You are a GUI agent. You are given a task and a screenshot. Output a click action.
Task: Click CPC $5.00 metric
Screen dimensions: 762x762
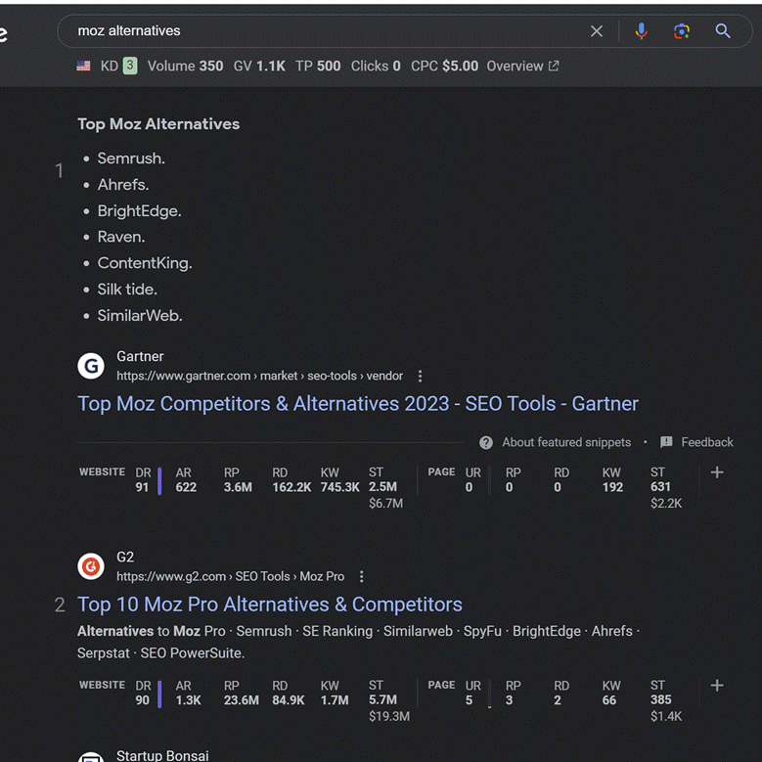click(444, 67)
